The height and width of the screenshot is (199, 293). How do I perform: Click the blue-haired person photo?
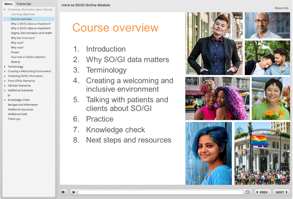pos(208,153)
